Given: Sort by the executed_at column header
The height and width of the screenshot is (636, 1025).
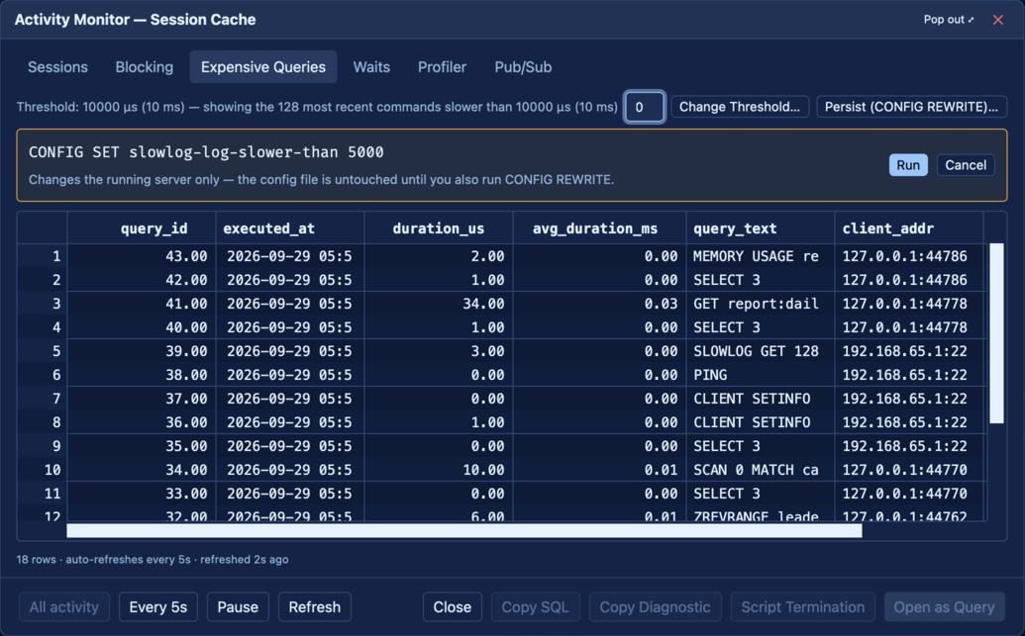Looking at the screenshot, I should point(289,228).
